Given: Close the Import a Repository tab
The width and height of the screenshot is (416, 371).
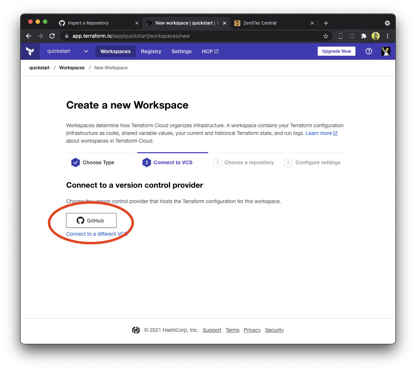Looking at the screenshot, I should pyautogui.click(x=136, y=23).
